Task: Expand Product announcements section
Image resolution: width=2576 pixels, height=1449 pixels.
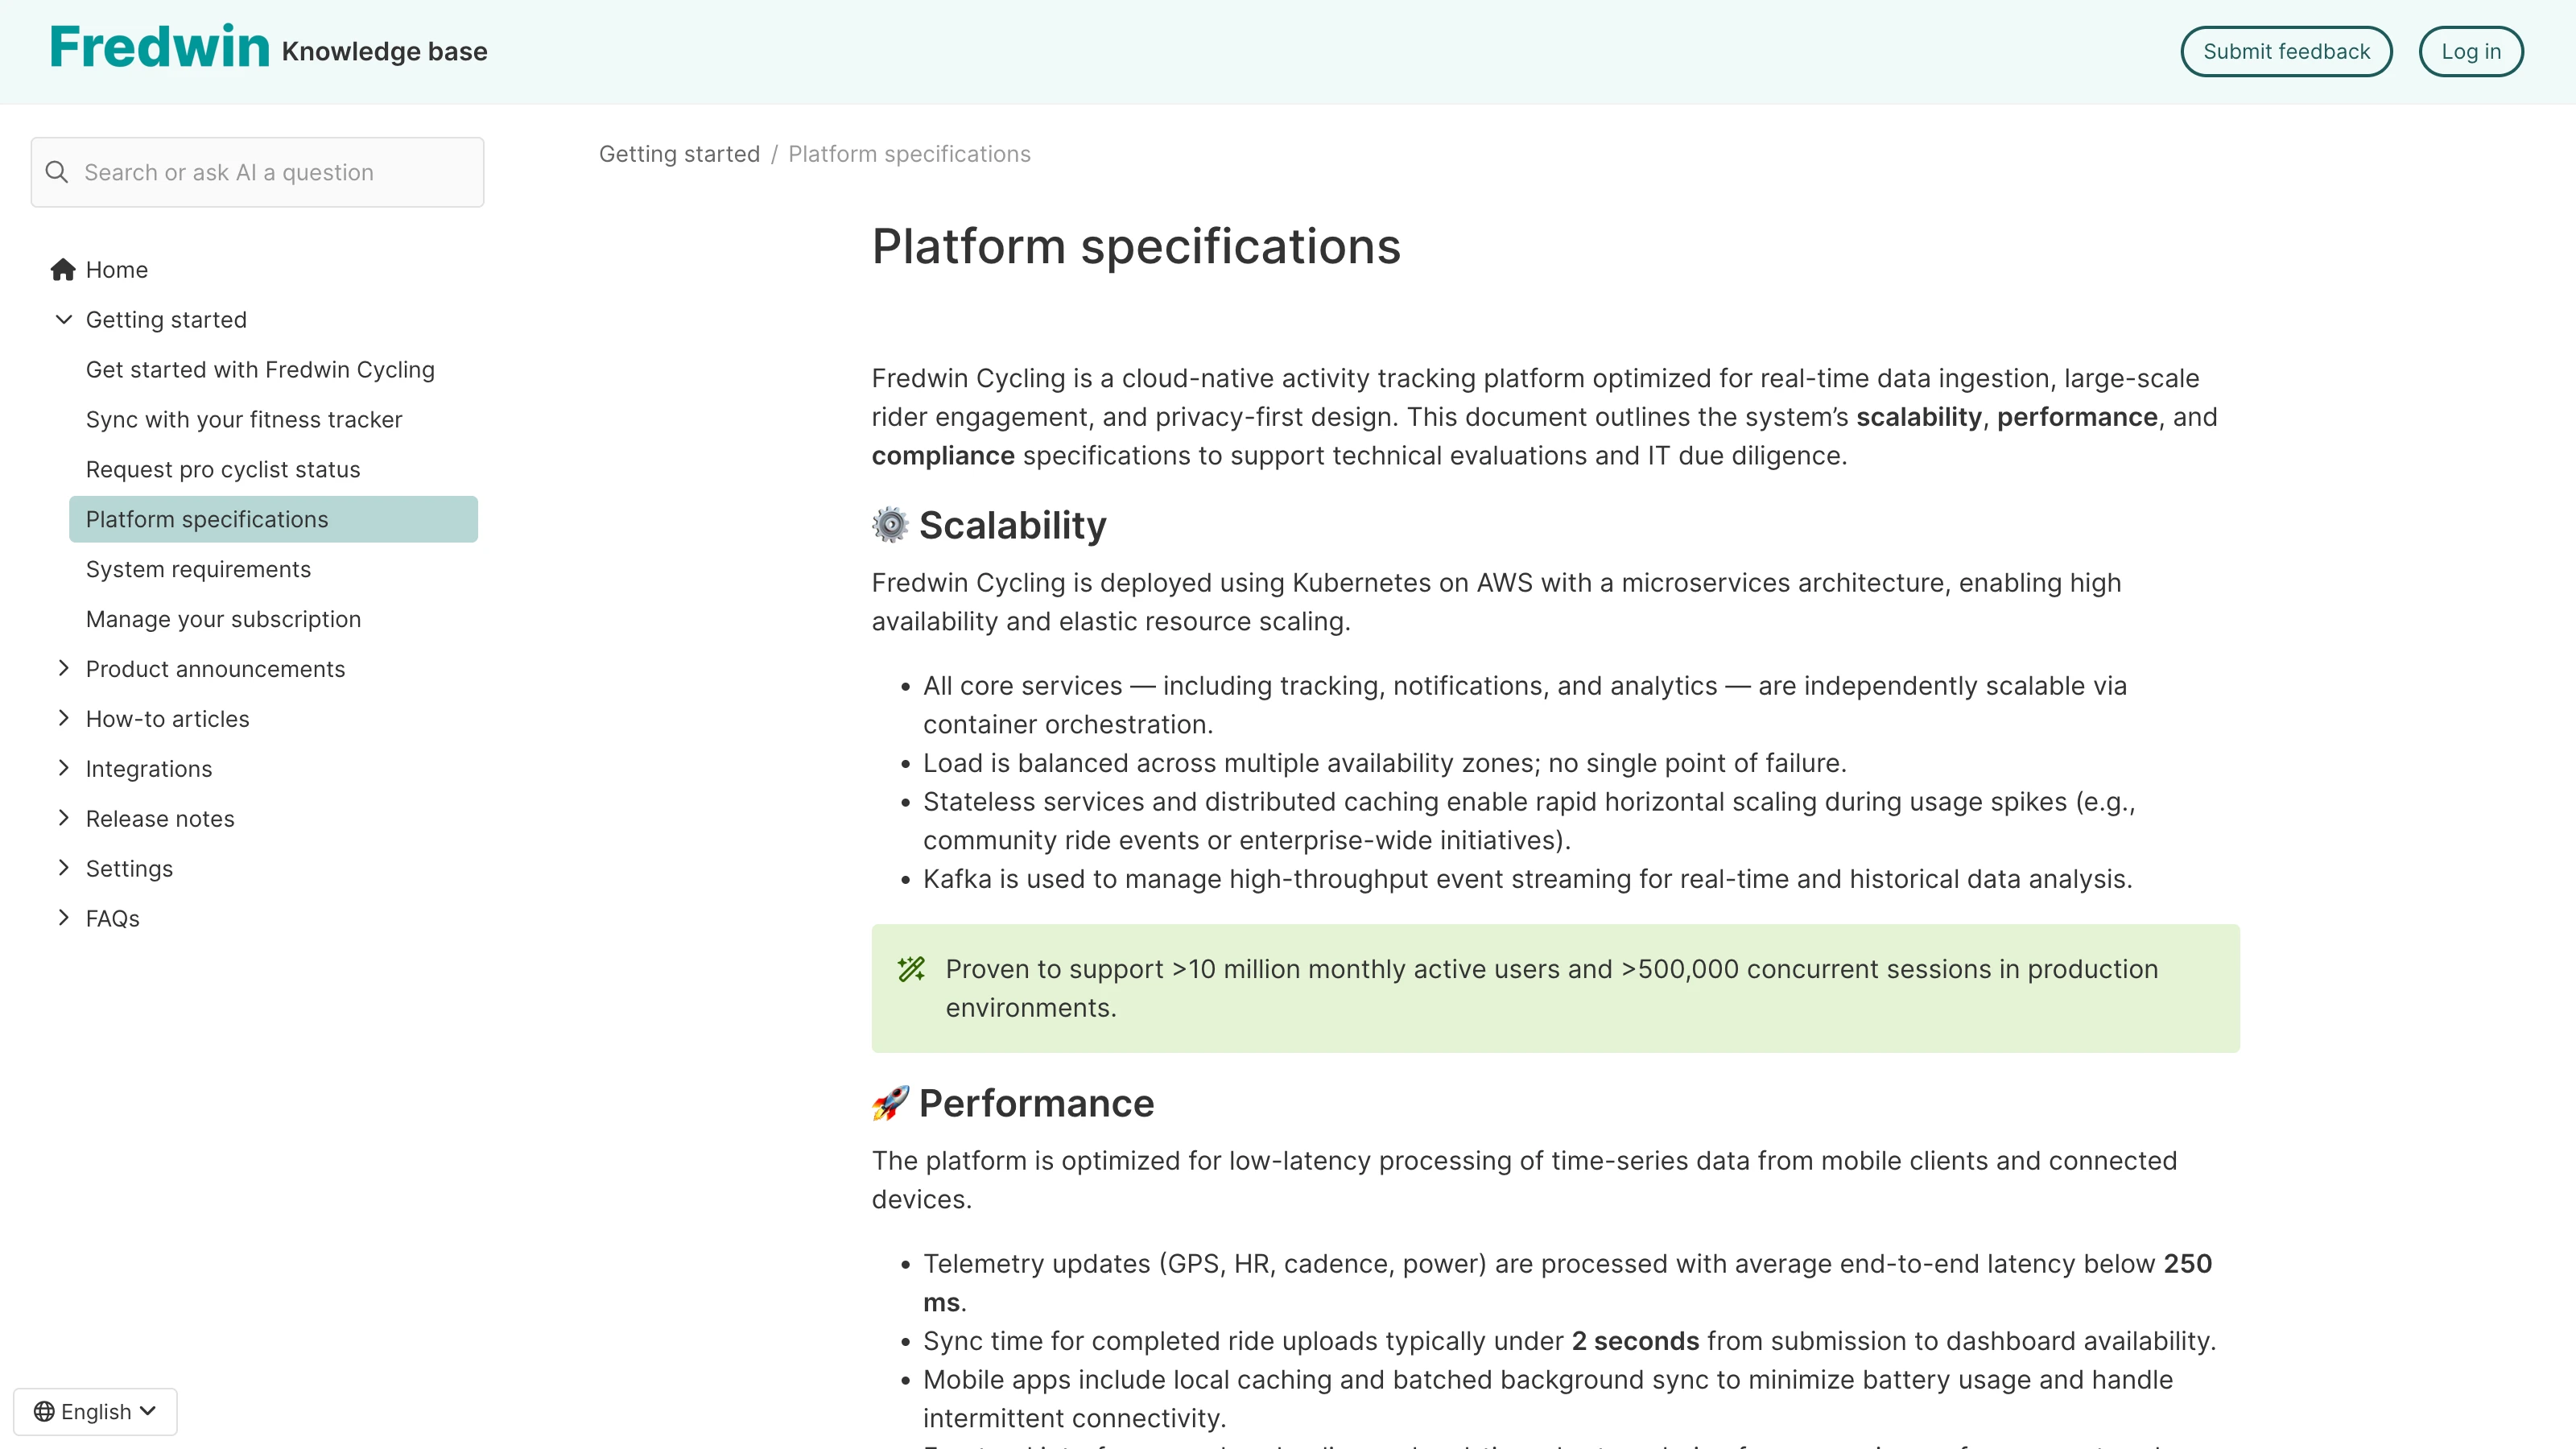Action: [x=63, y=668]
